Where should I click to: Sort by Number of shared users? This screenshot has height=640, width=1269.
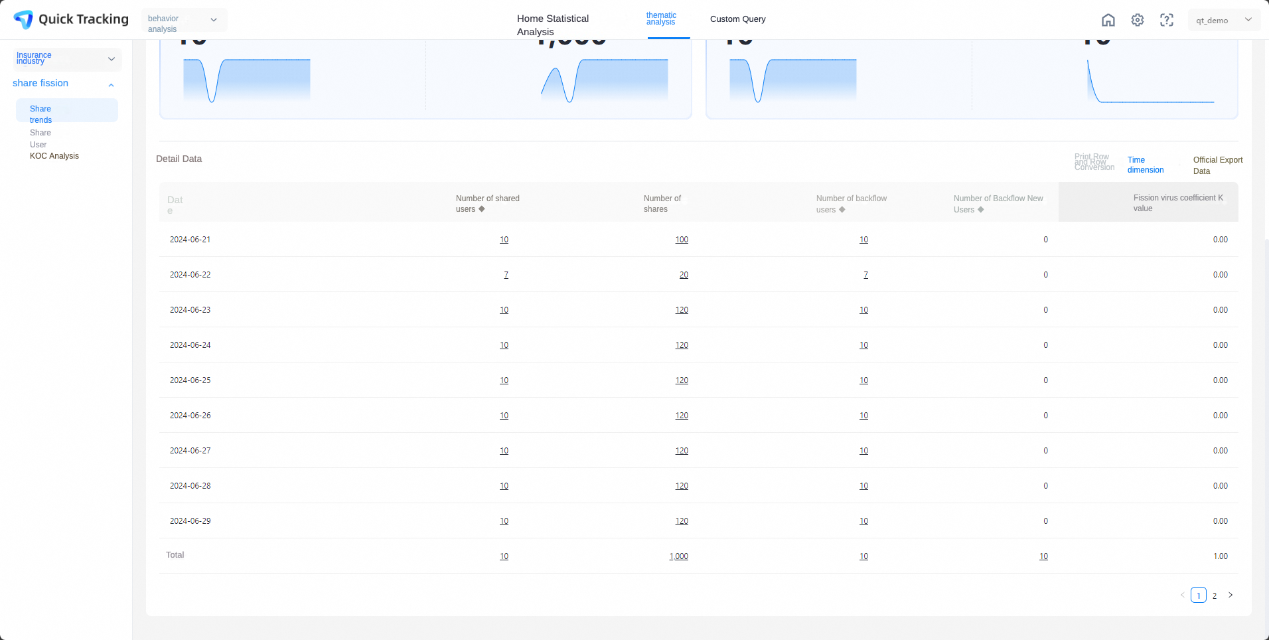pos(482,209)
